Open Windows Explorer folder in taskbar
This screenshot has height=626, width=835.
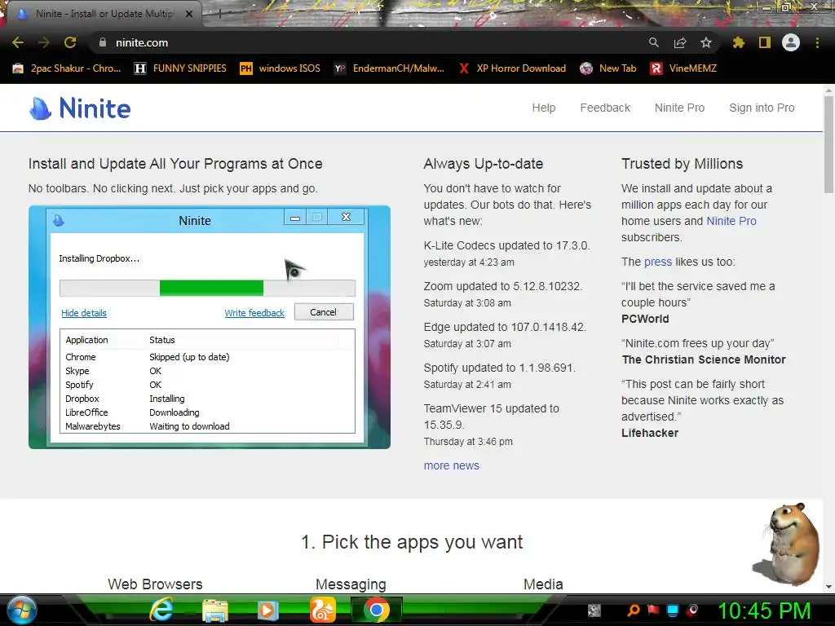click(x=215, y=610)
